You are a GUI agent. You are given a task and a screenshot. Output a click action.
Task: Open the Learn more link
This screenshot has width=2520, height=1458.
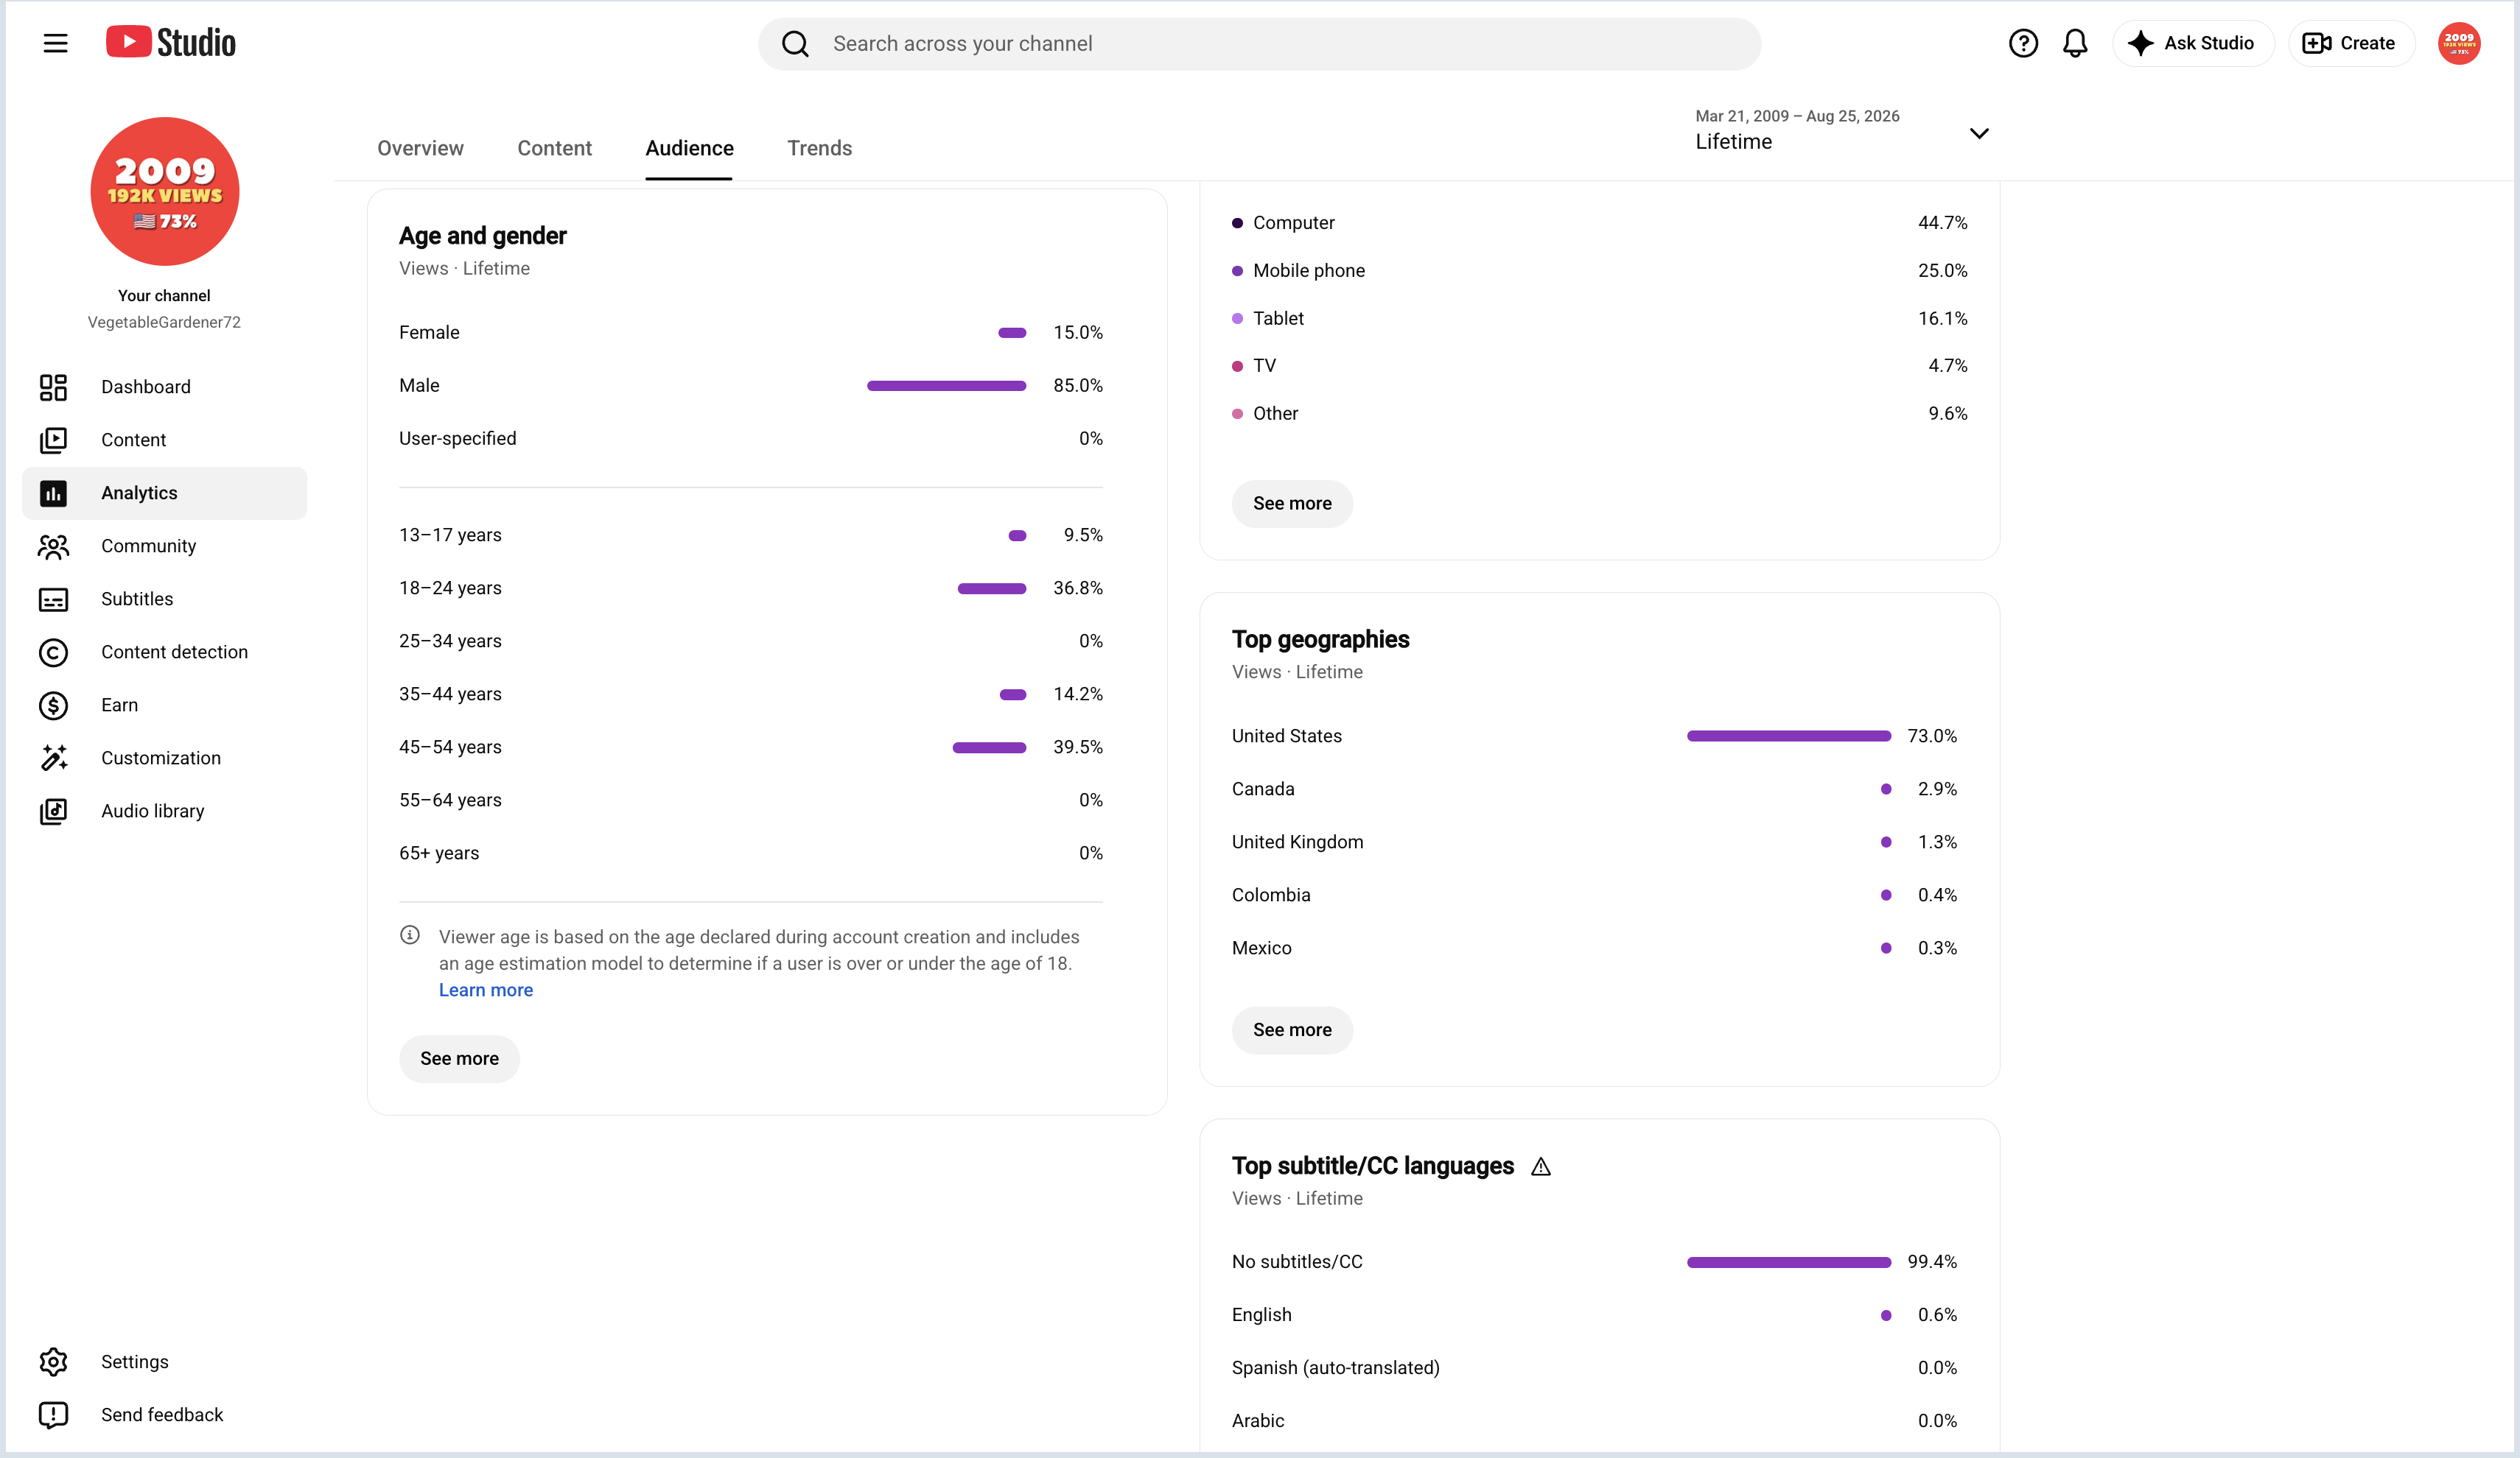coord(486,990)
